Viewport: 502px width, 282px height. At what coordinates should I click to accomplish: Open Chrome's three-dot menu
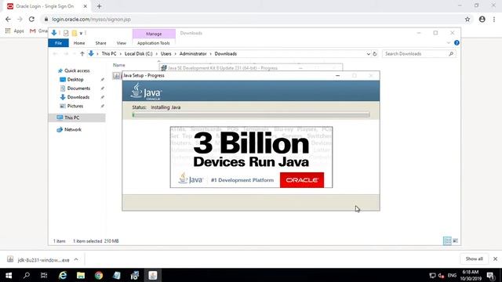pos(494,19)
